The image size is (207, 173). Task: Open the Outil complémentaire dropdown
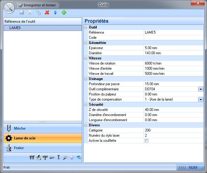(201, 89)
